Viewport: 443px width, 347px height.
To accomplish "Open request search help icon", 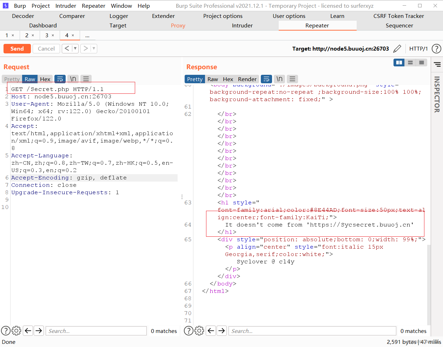I will [6, 331].
